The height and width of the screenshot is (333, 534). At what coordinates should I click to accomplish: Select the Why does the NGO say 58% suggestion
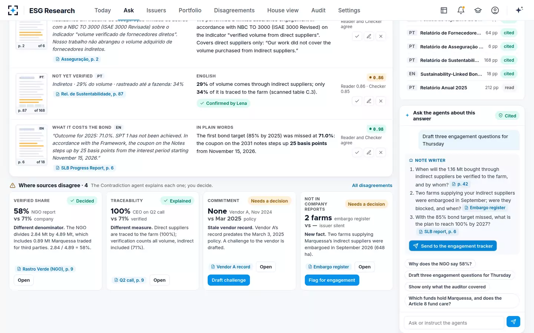pos(440,264)
